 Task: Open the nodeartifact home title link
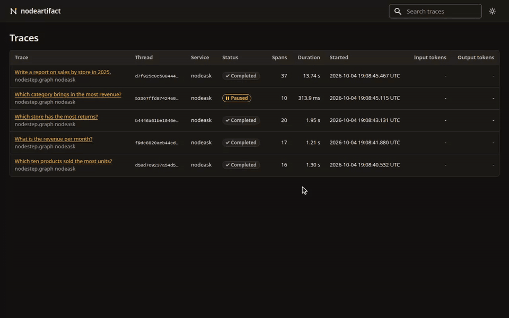pos(41,11)
